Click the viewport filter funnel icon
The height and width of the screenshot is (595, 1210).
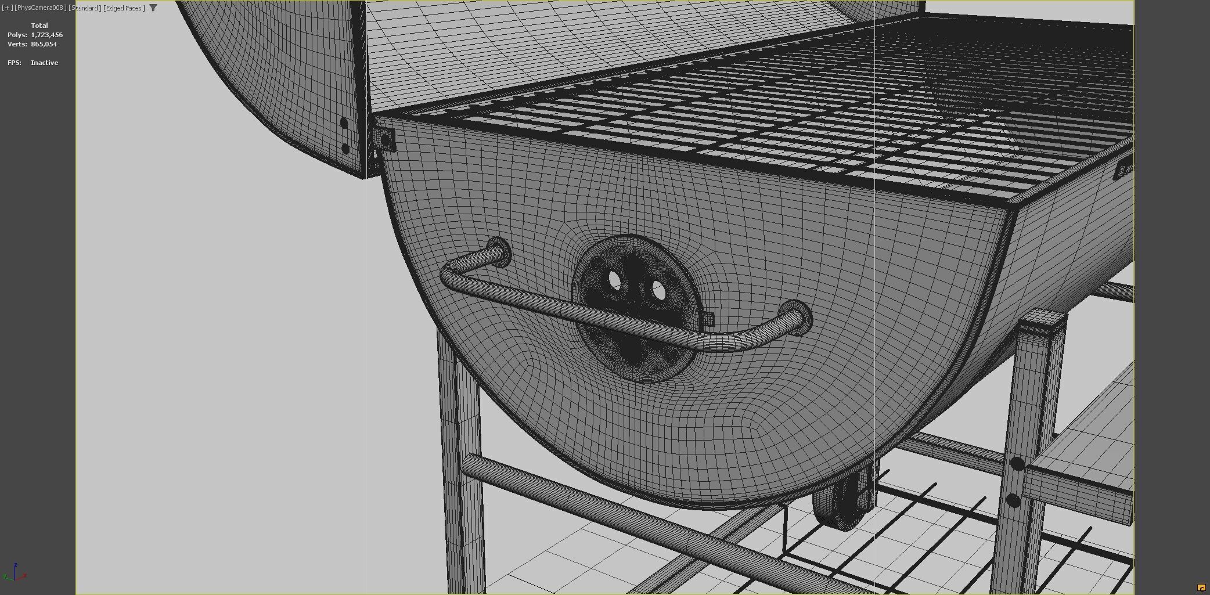pyautogui.click(x=153, y=8)
